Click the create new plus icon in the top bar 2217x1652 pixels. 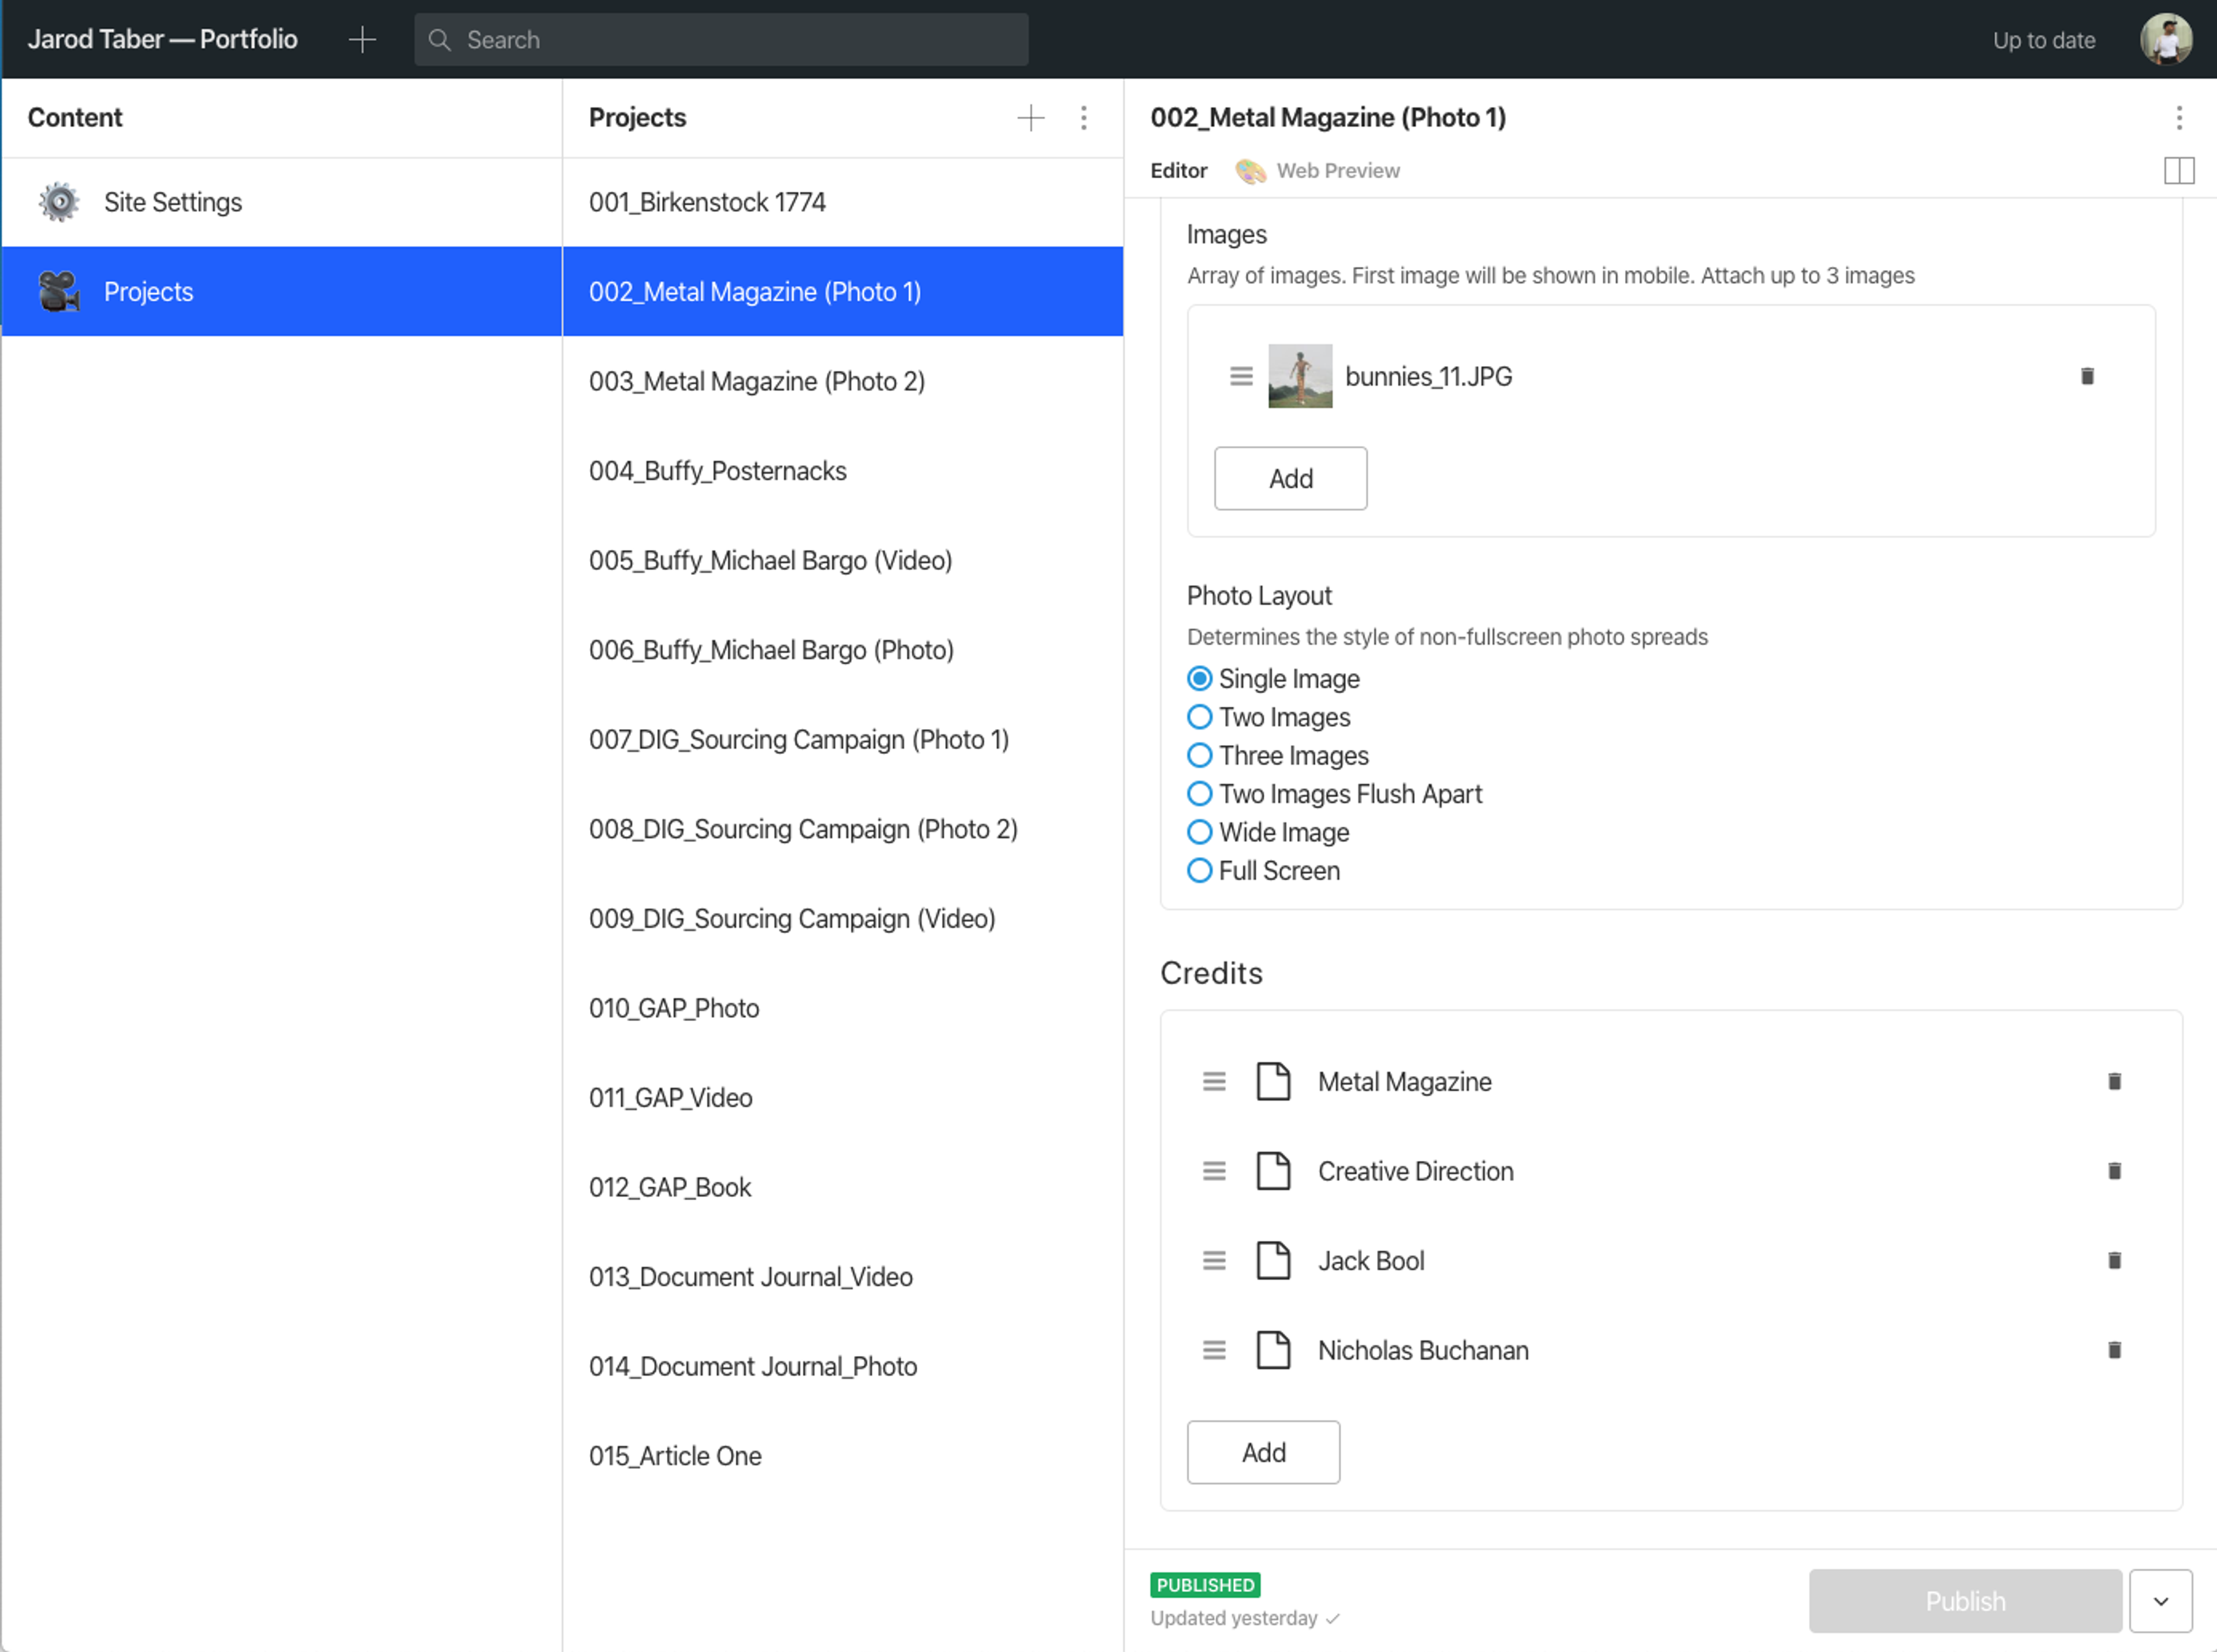click(x=362, y=40)
